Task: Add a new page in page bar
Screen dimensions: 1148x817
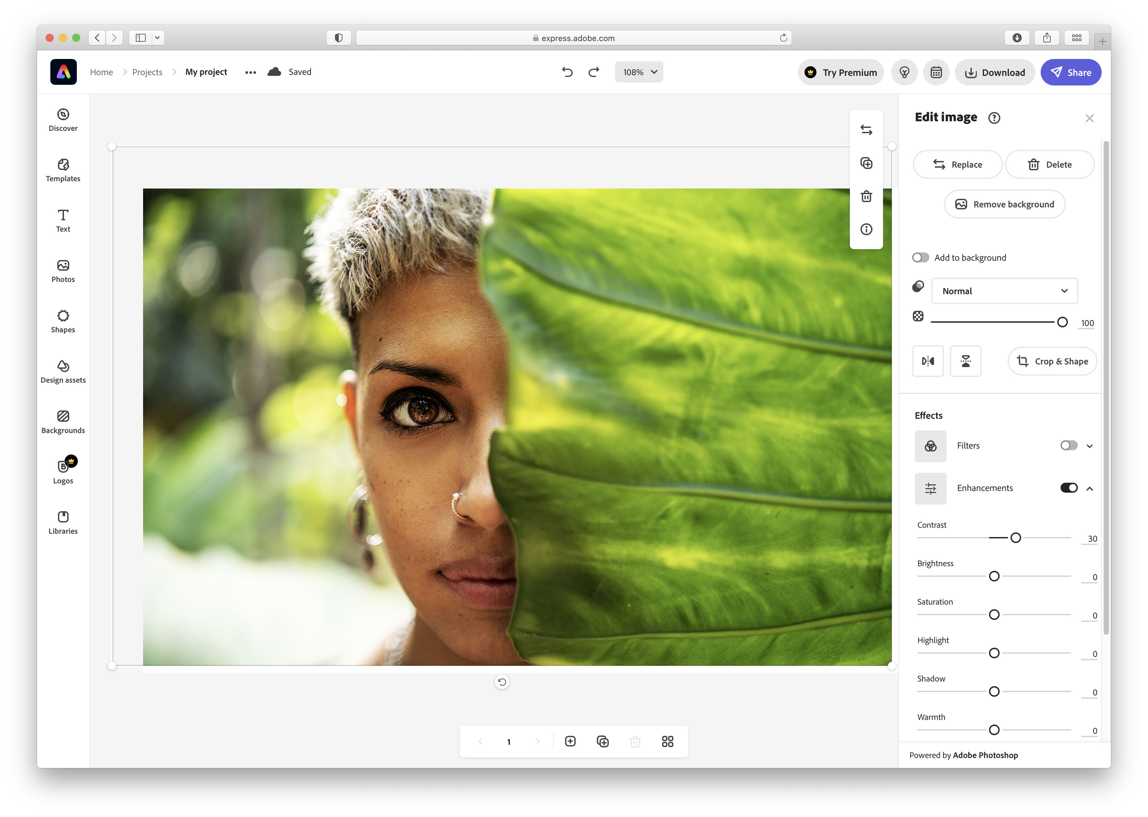Action: point(570,741)
